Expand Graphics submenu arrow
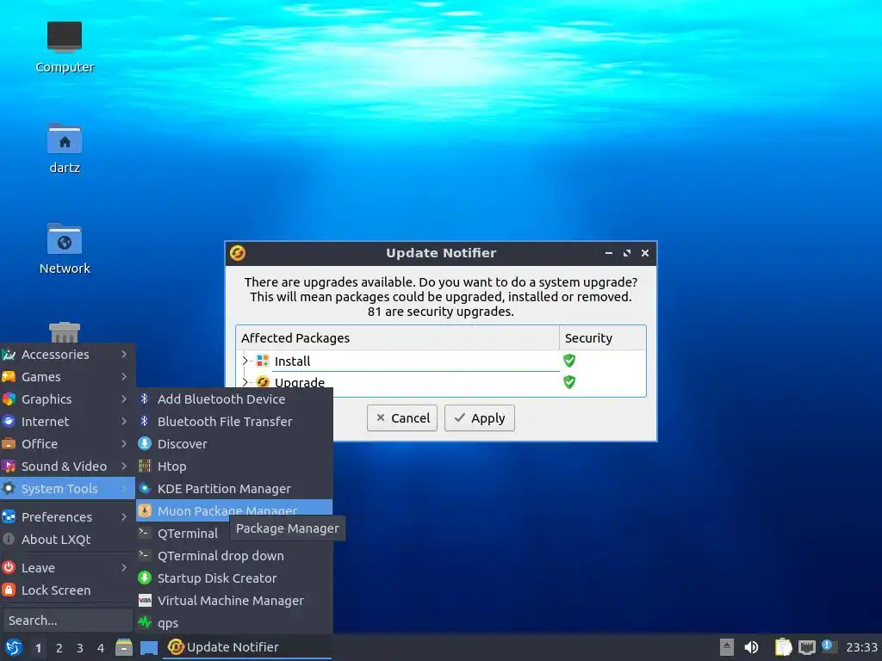This screenshot has width=882, height=661. [x=124, y=399]
